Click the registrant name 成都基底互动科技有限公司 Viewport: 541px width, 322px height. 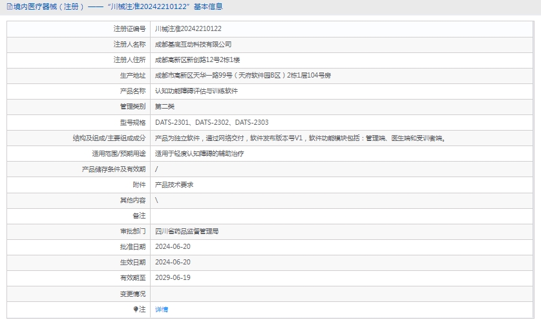coord(193,45)
